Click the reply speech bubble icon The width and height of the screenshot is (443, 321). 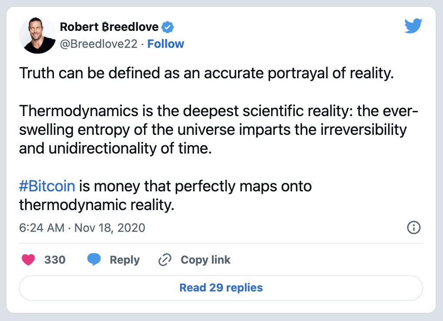[94, 260]
